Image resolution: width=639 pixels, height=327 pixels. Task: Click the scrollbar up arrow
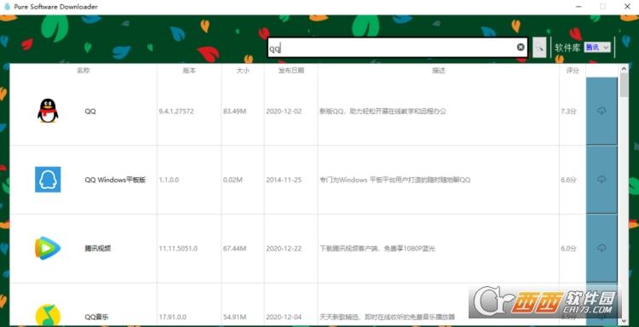coord(624,68)
